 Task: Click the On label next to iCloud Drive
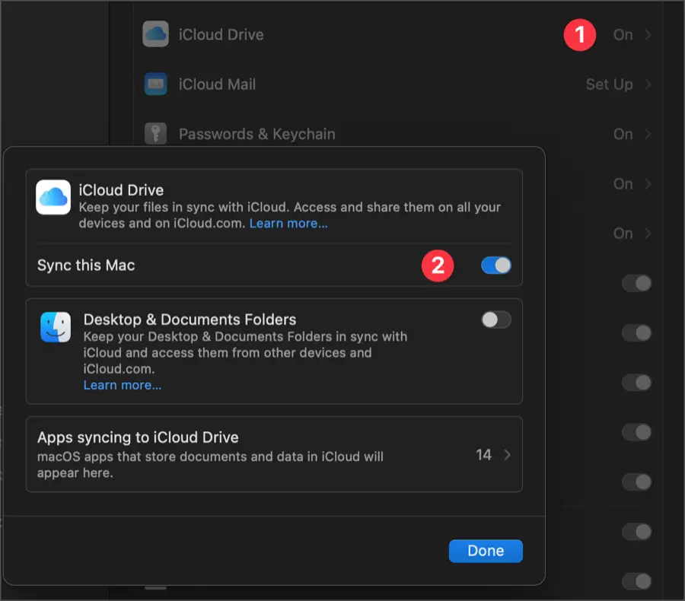(x=623, y=34)
